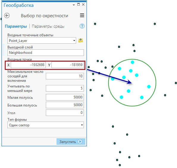Click the yellow add-features pencil icon
Screen dimensions: 177x168
pos(81,40)
